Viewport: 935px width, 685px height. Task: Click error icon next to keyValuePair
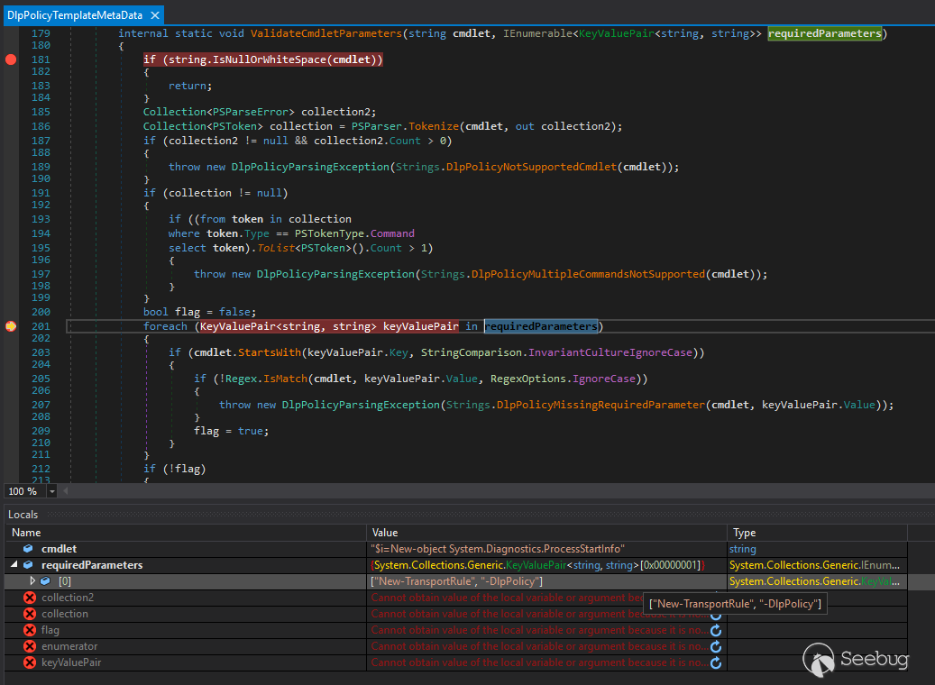(x=29, y=662)
